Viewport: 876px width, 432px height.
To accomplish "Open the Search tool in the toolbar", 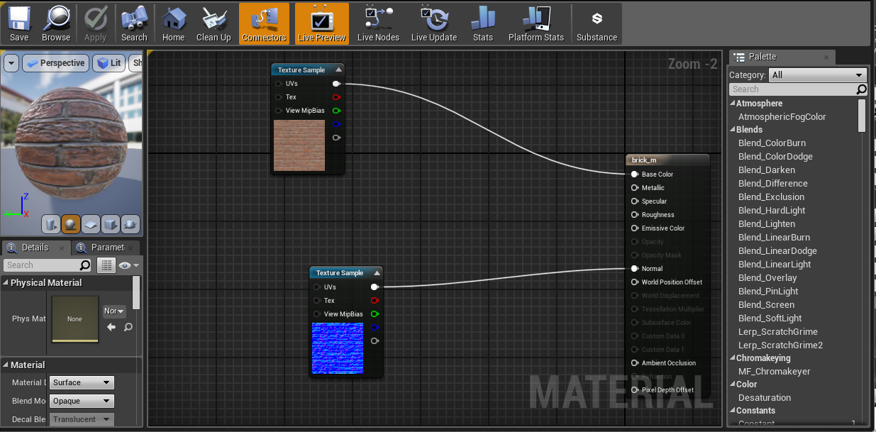I will click(134, 23).
